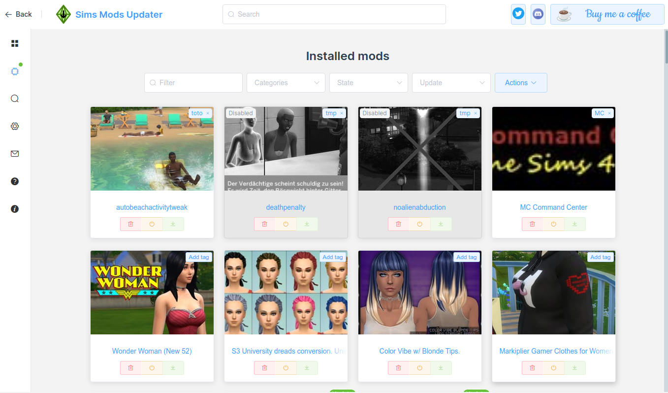Screen dimensions: 668x393
Task: Add a tag to Wonder Woman (New 52)
Action: pos(199,257)
